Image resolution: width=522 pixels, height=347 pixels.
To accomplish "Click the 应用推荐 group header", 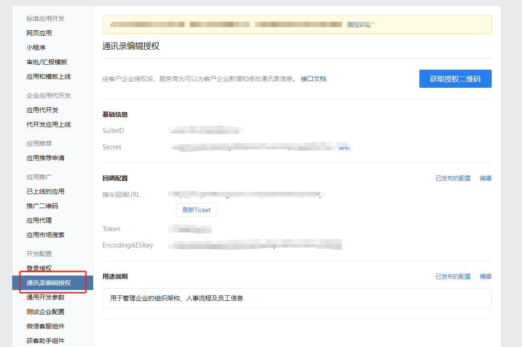I will pos(39,143).
